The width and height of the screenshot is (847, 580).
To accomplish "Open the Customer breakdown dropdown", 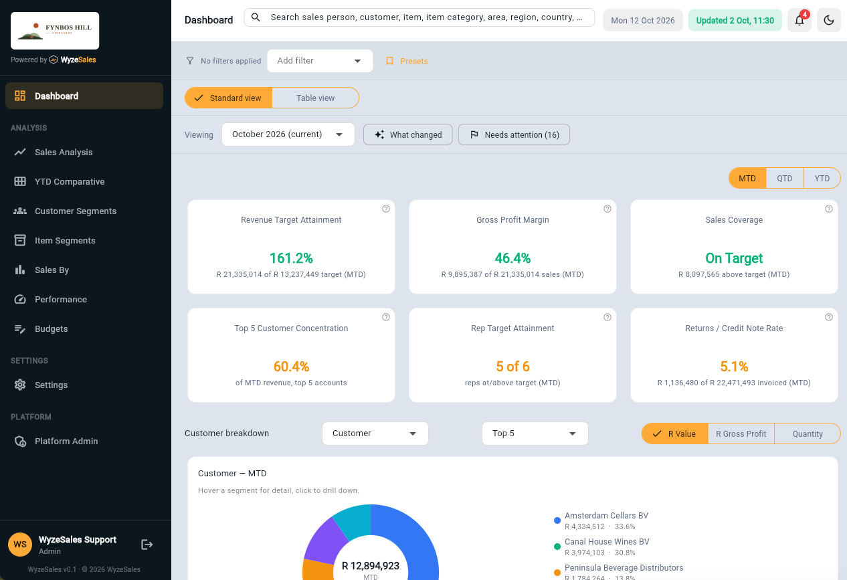I will (375, 433).
